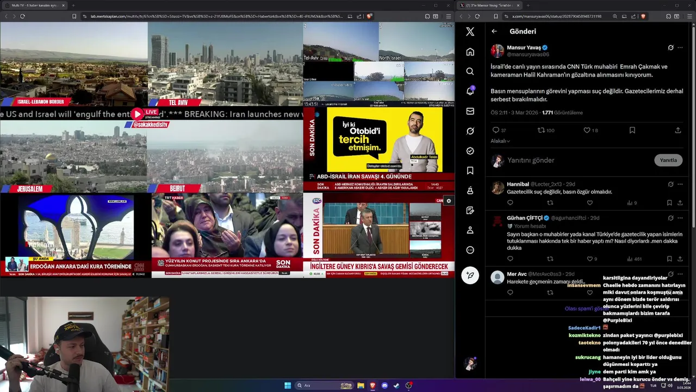696x392 pixels.
Task: Open Brave Shields in the X window
Action: pyautogui.click(x=643, y=16)
